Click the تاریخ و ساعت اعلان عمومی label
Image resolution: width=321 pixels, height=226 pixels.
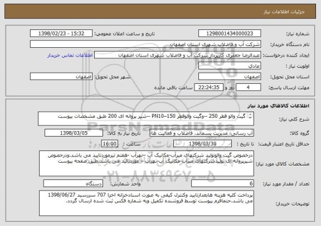[x=124, y=34]
